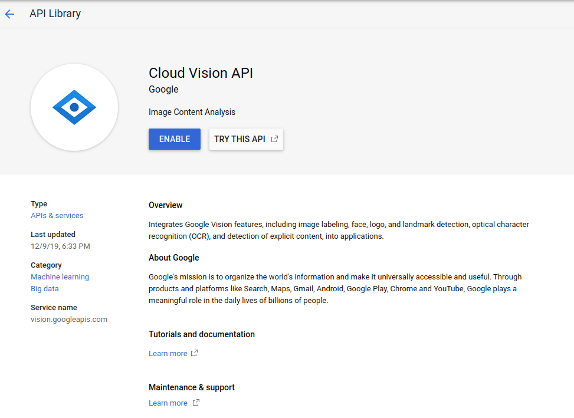This screenshot has height=418, width=574.
Task: Open the APIs & services type link
Action: (57, 215)
